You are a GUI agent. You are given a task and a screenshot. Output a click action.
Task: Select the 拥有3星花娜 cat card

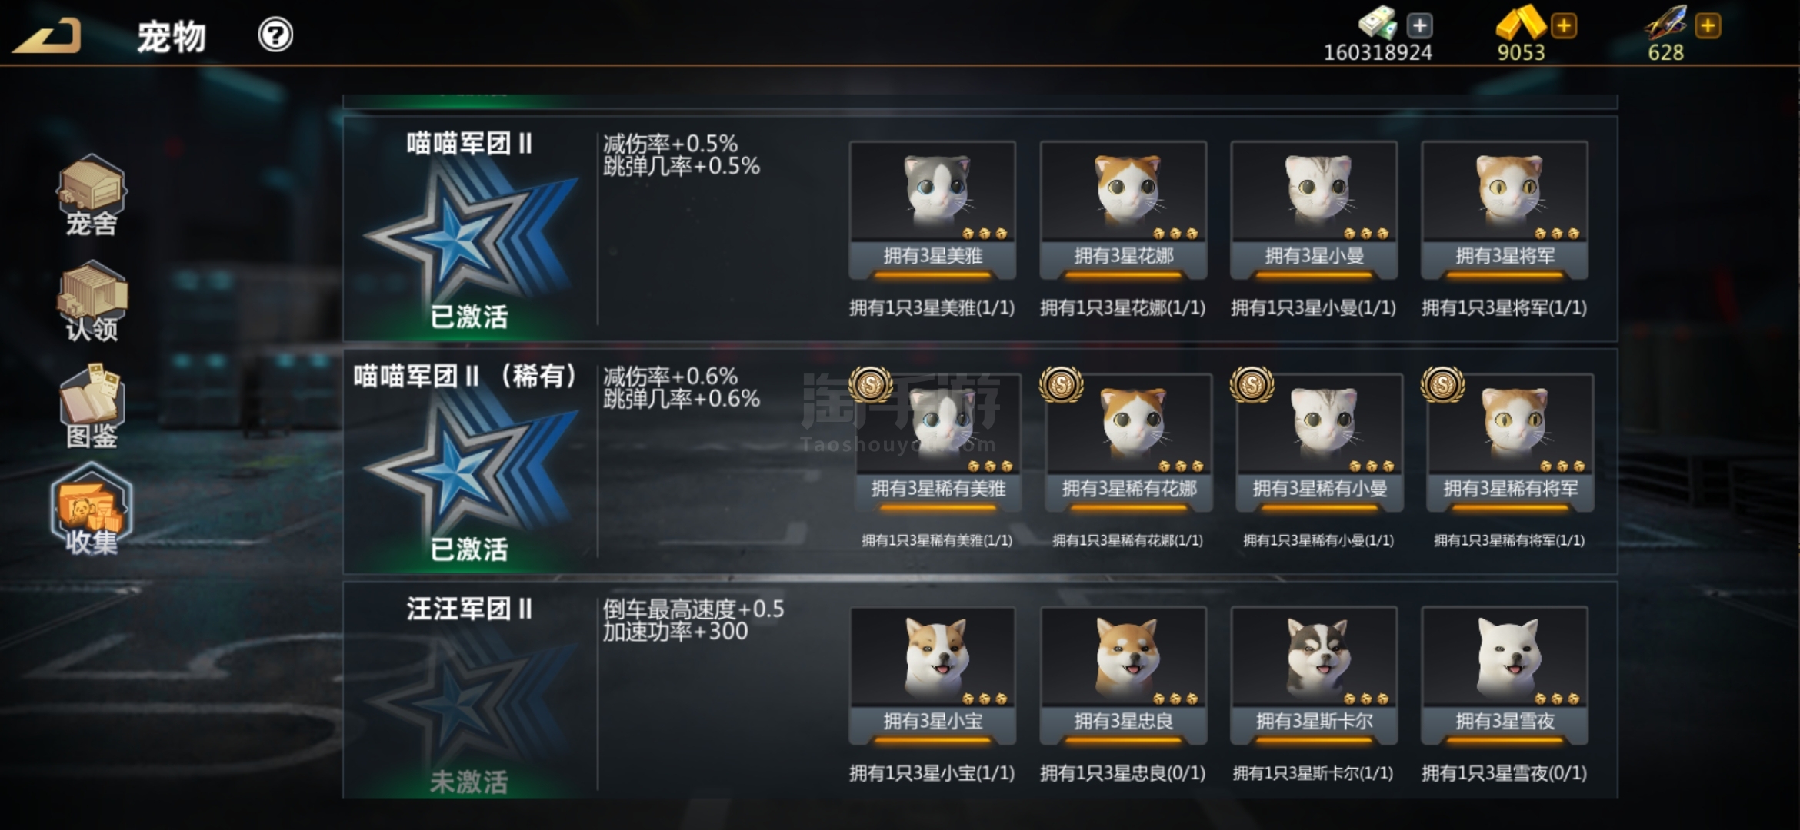pos(1123,210)
